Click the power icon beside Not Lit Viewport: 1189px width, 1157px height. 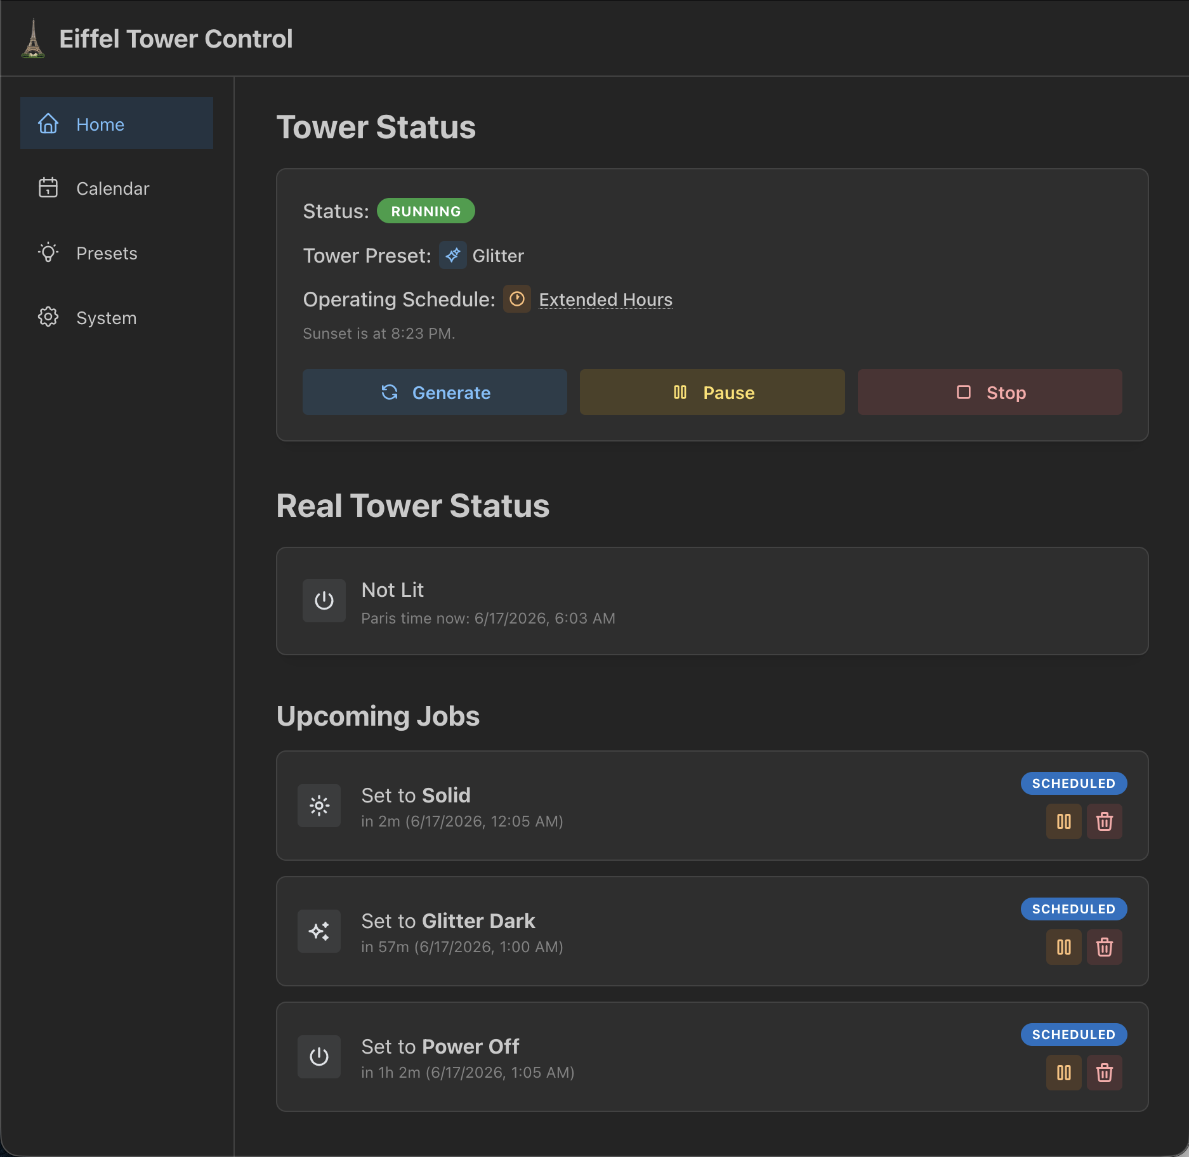tap(324, 601)
